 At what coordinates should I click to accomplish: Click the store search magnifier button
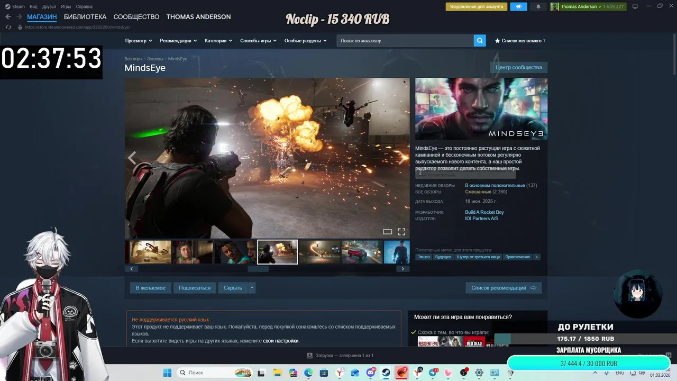[480, 41]
